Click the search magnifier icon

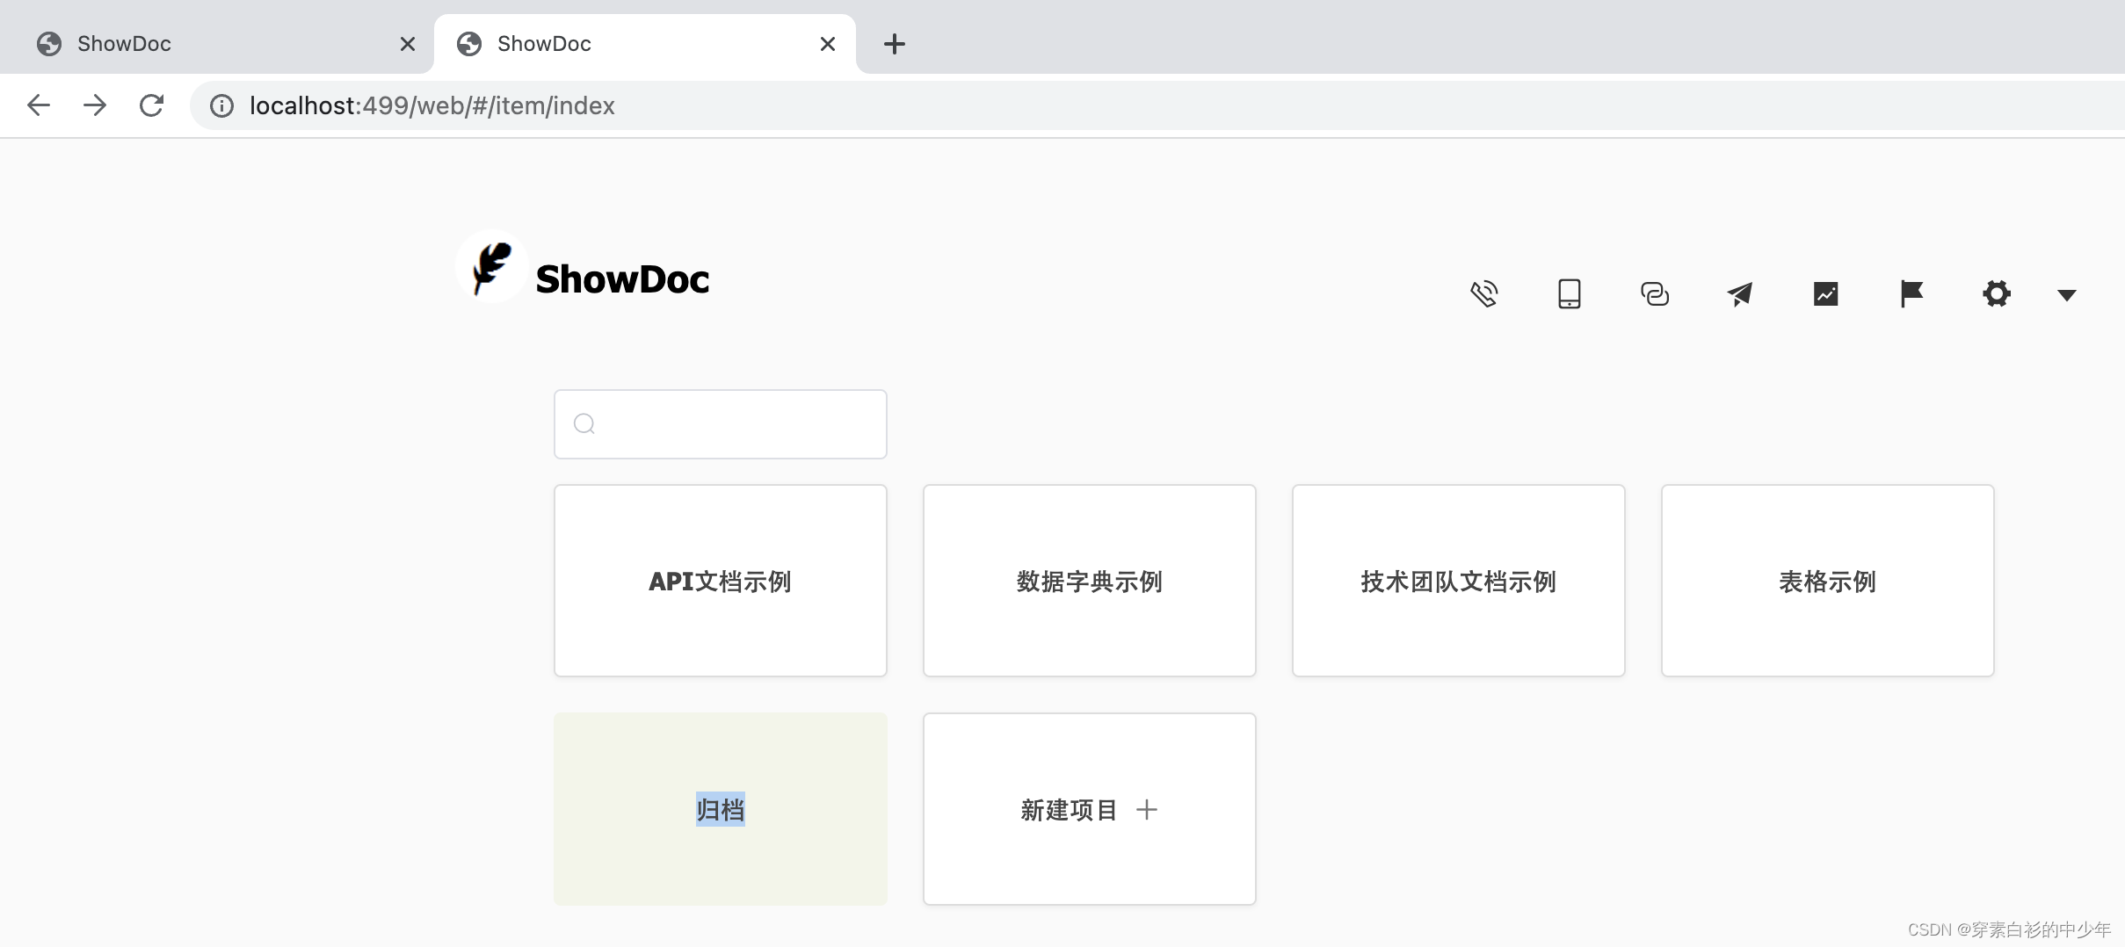coord(584,423)
